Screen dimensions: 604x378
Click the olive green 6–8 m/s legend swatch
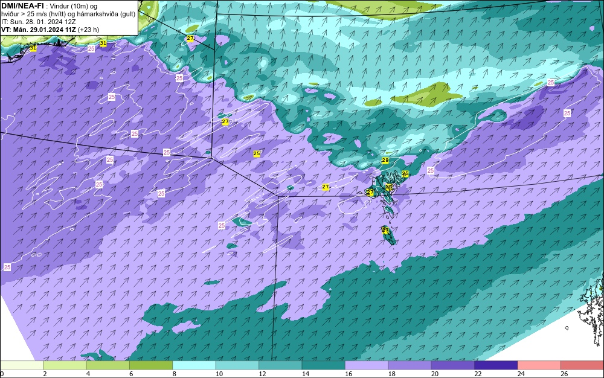[151, 365]
